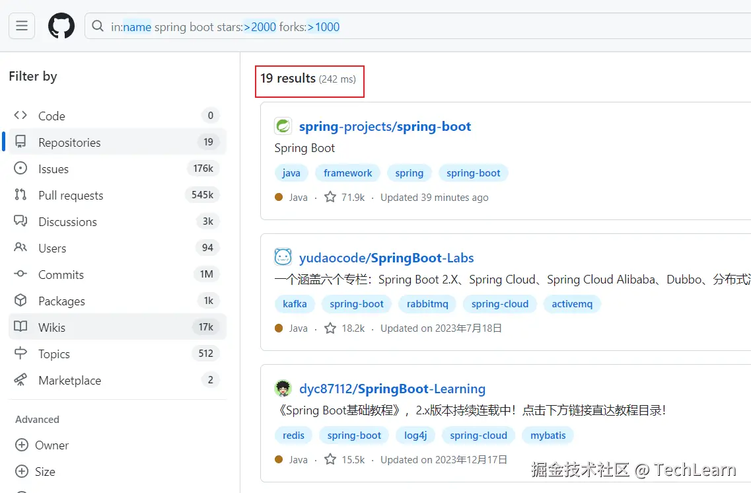This screenshot has height=493, width=751.
Task: Click the Pull requests icon
Action: click(x=20, y=194)
